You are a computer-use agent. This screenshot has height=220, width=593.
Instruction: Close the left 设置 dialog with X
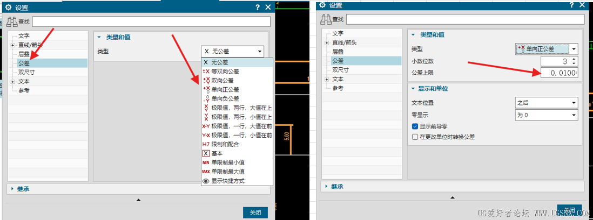pos(268,7)
